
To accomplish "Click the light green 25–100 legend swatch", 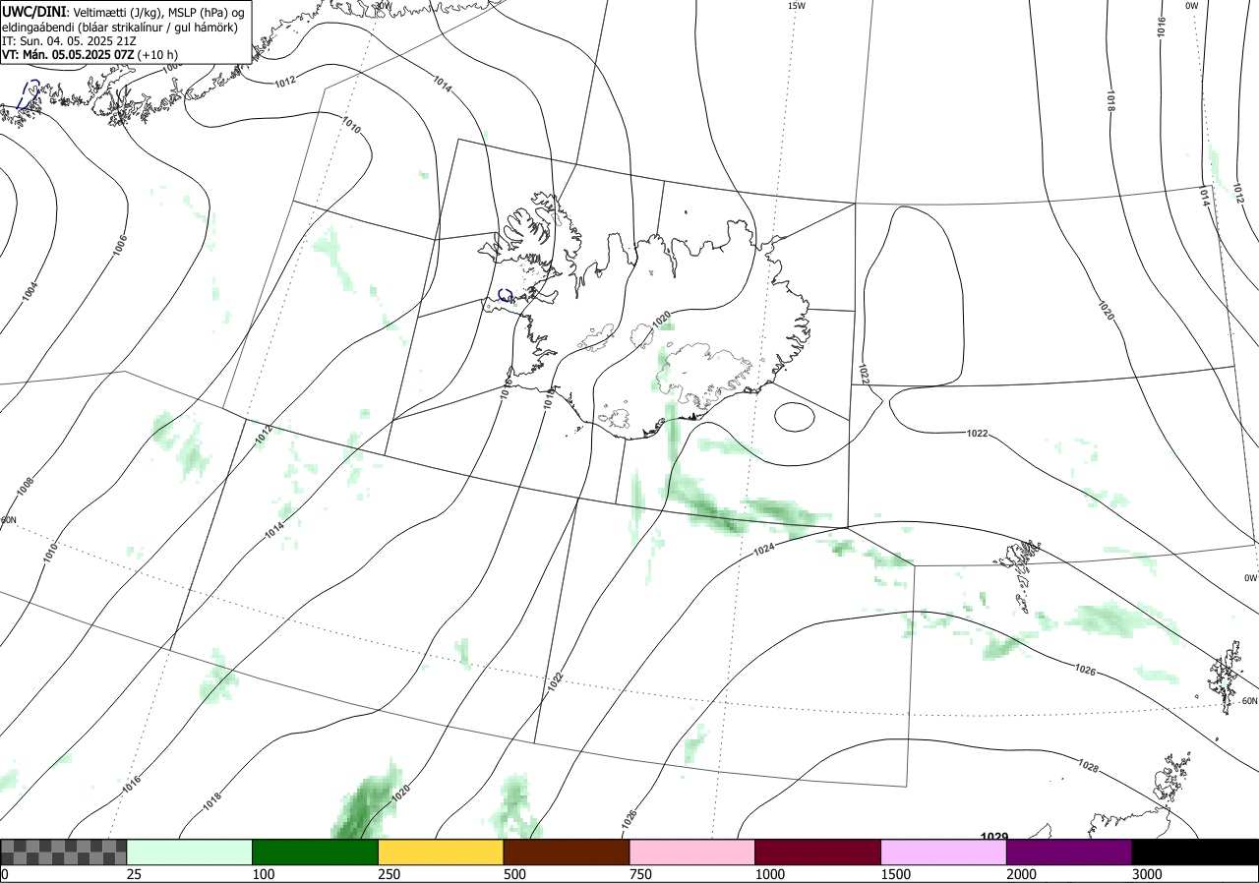I will click(190, 852).
